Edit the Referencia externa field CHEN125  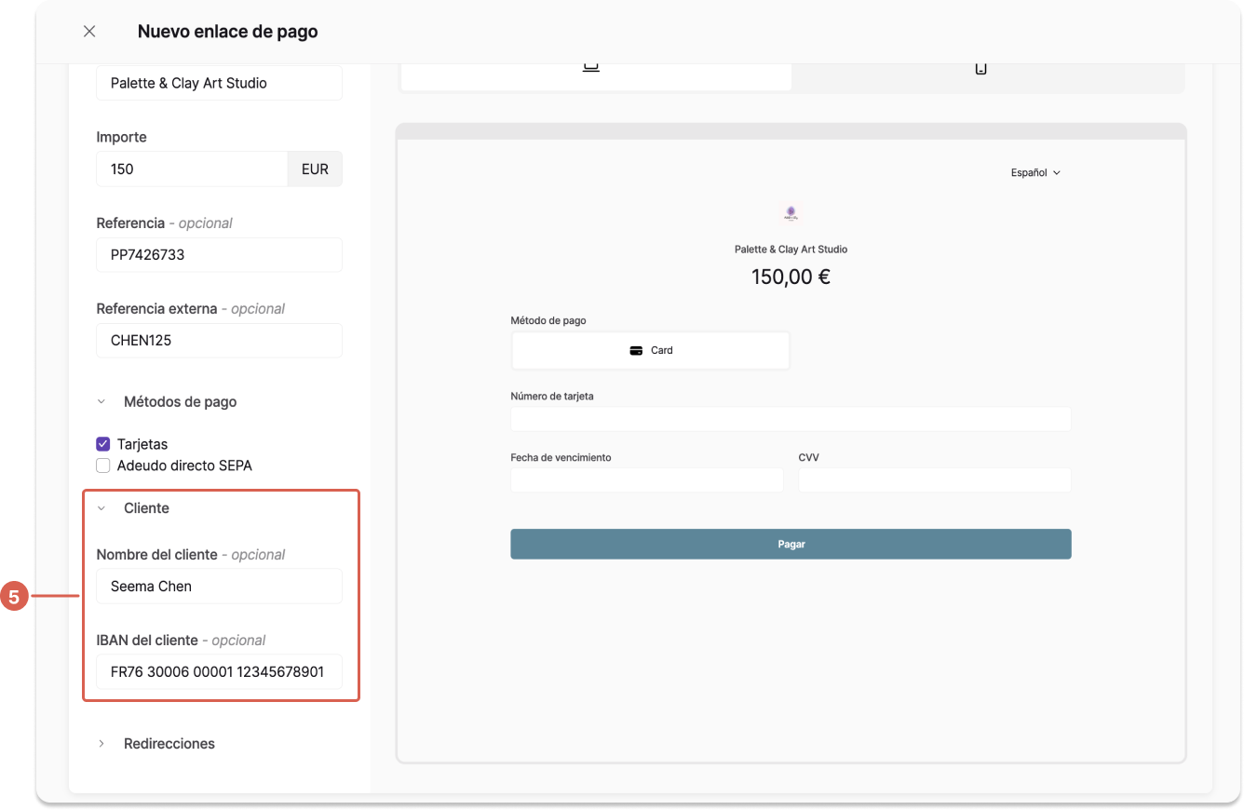219,341
